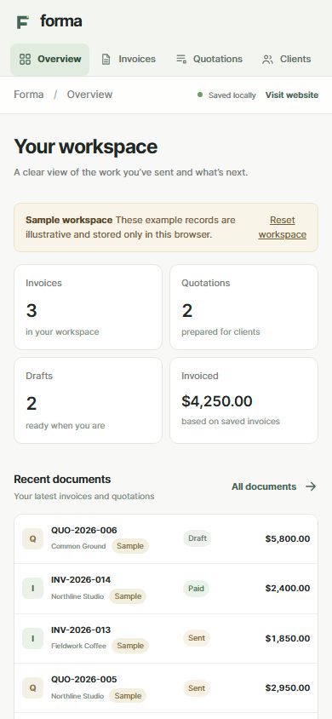
Task: Click the Paid status badge
Action: pyautogui.click(x=196, y=589)
